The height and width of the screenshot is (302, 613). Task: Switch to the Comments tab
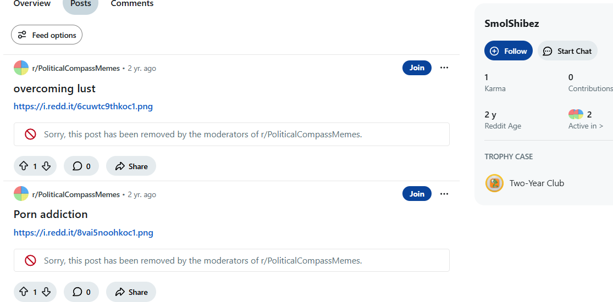132,4
